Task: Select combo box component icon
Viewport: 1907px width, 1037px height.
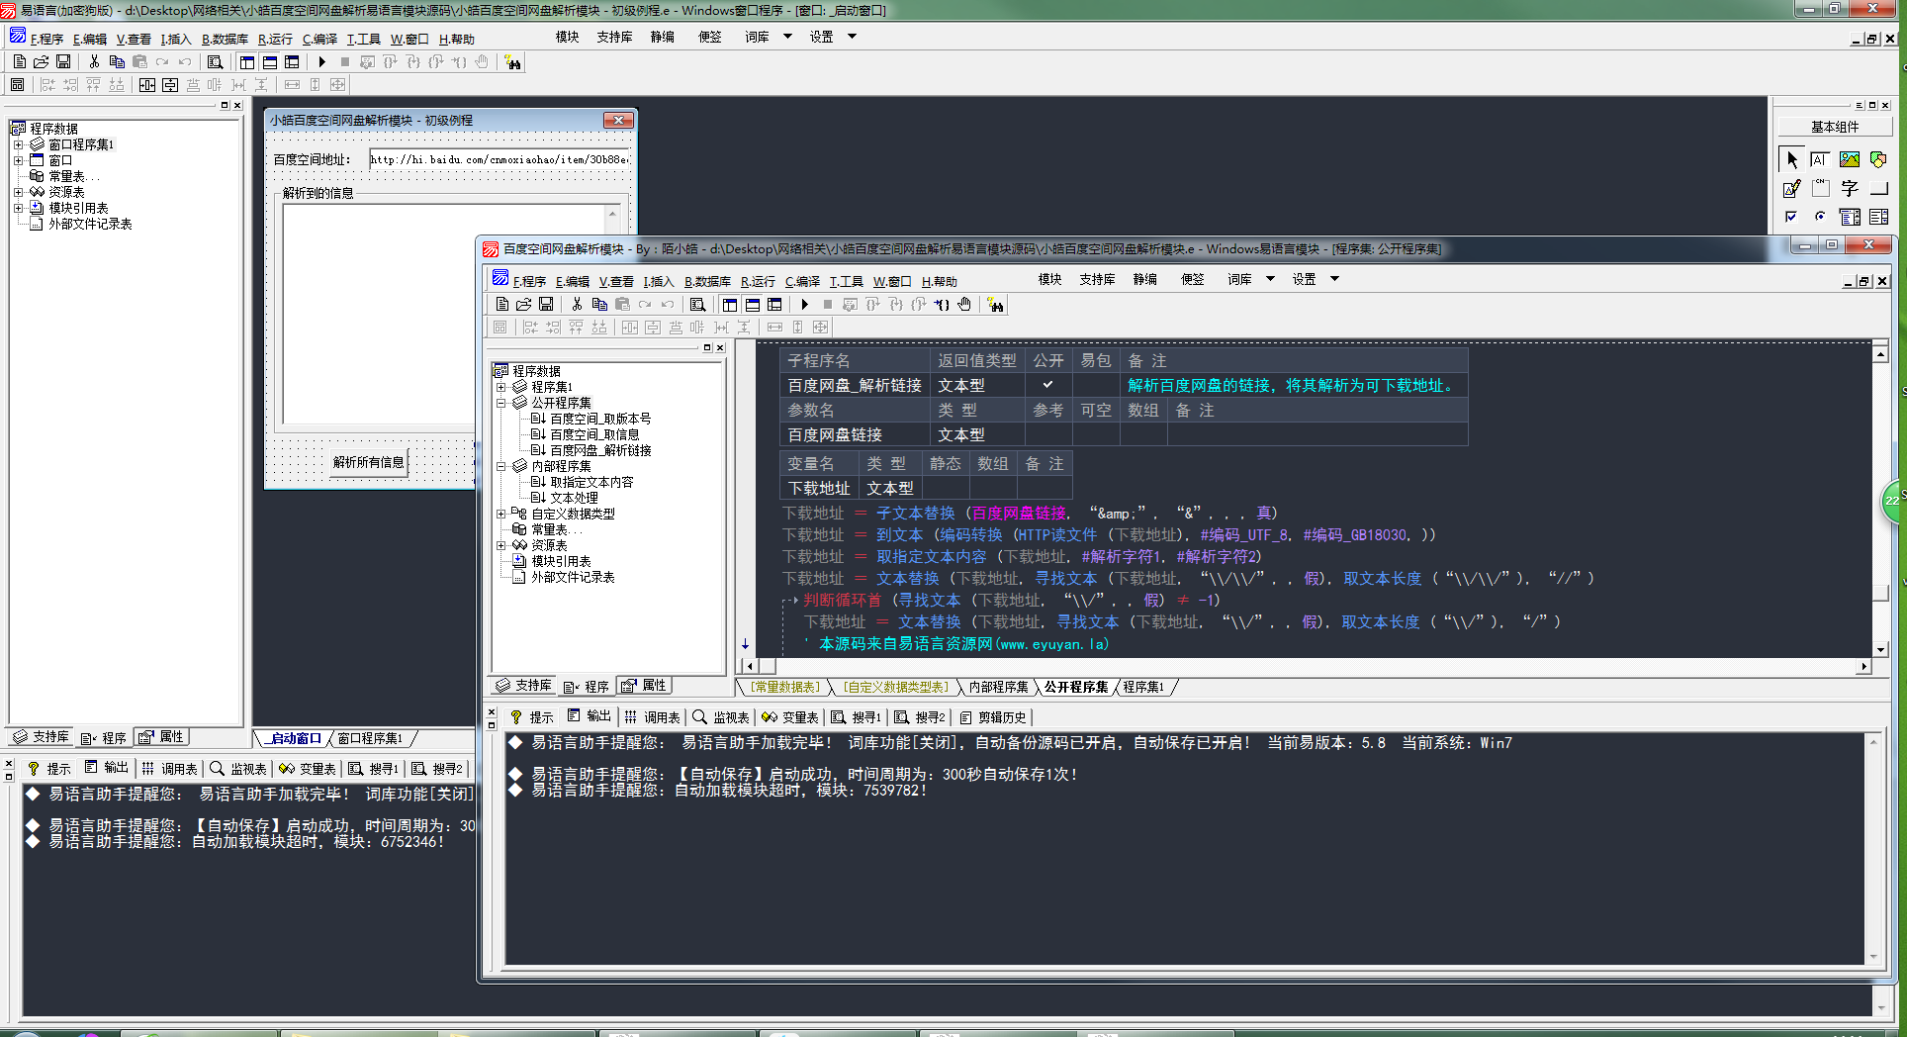Action: (x=1850, y=217)
